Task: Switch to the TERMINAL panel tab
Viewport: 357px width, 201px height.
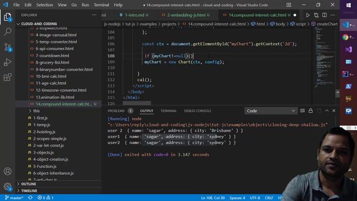Action: point(168,111)
